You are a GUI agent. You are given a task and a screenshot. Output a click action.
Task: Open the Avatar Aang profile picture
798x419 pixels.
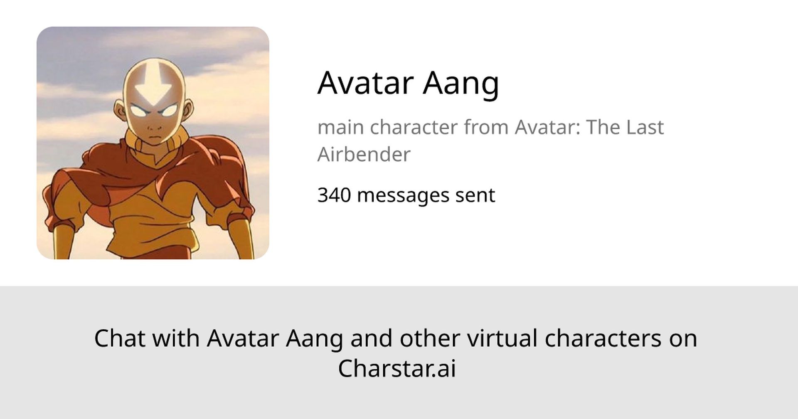(153, 143)
